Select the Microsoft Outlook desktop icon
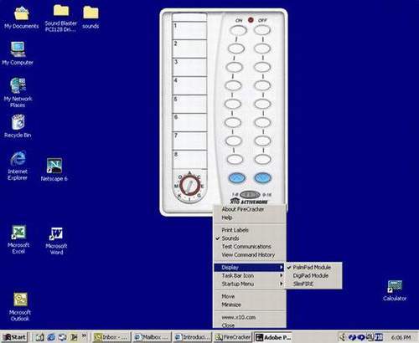The height and width of the screenshot is (343, 419). pyautogui.click(x=20, y=307)
